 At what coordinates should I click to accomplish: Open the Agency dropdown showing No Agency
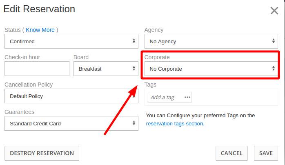coord(211,41)
